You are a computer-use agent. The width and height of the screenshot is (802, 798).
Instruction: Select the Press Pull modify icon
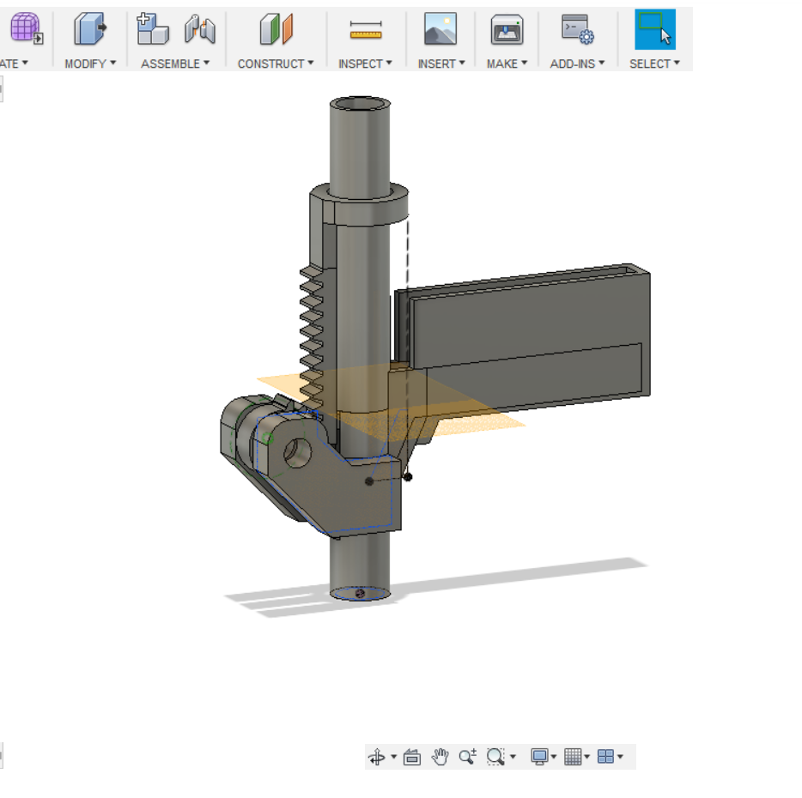click(x=89, y=28)
